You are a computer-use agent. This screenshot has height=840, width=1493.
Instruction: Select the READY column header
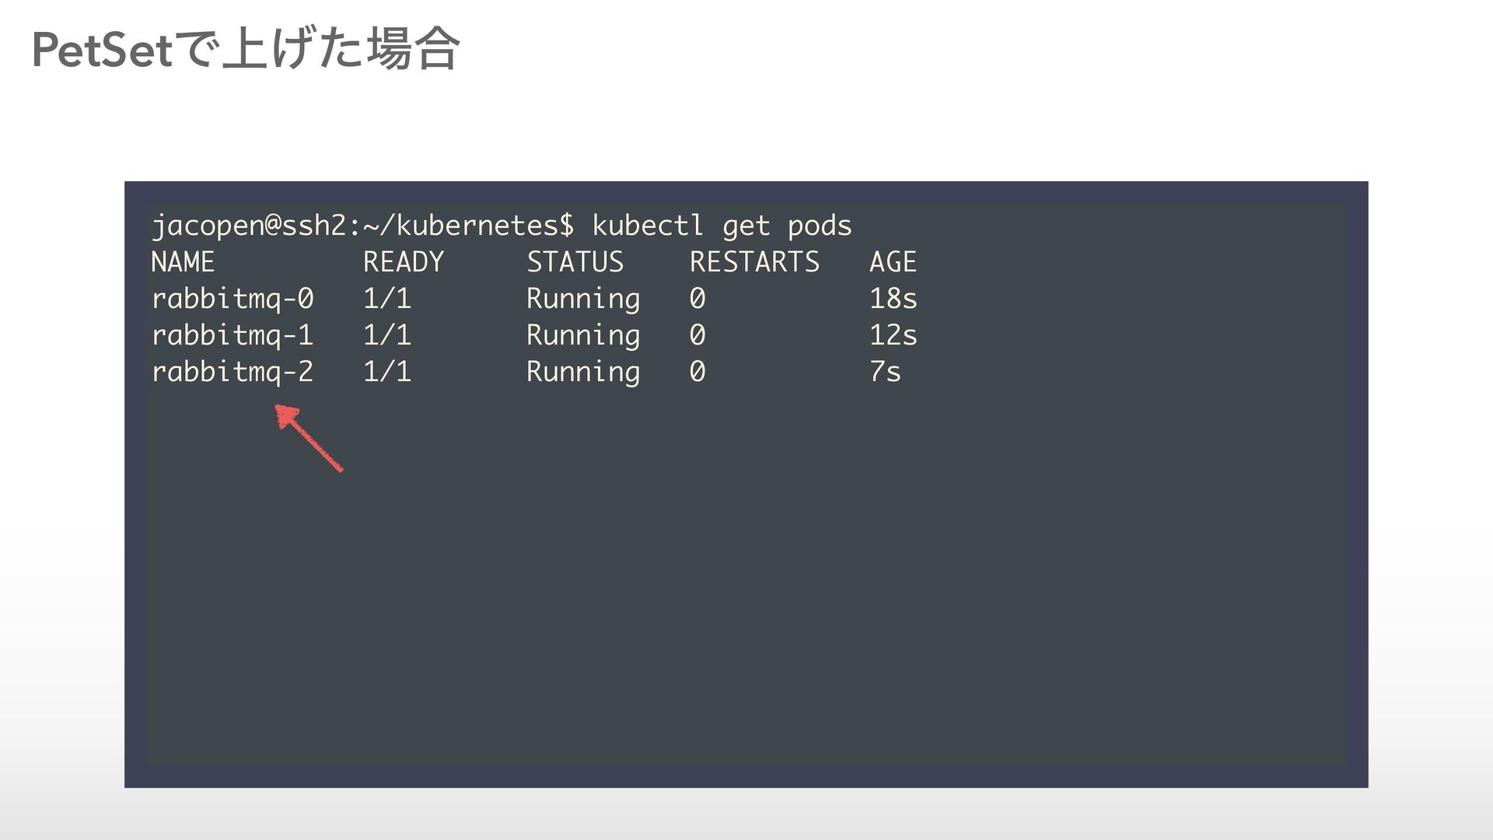click(x=404, y=262)
